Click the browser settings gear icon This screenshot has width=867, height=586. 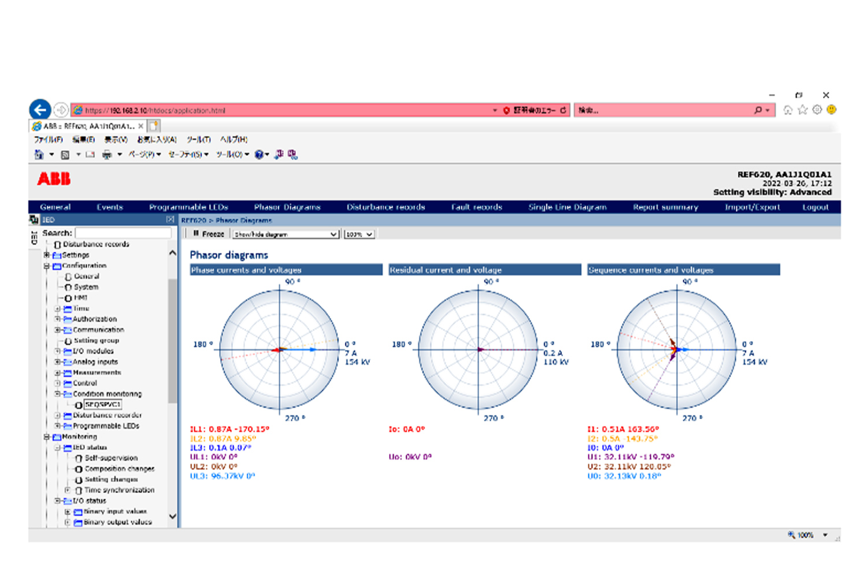tap(817, 110)
